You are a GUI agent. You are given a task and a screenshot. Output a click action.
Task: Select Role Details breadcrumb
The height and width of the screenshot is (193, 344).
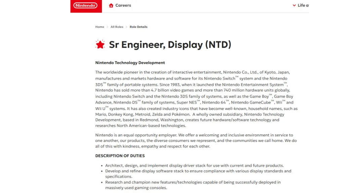pyautogui.click(x=138, y=27)
